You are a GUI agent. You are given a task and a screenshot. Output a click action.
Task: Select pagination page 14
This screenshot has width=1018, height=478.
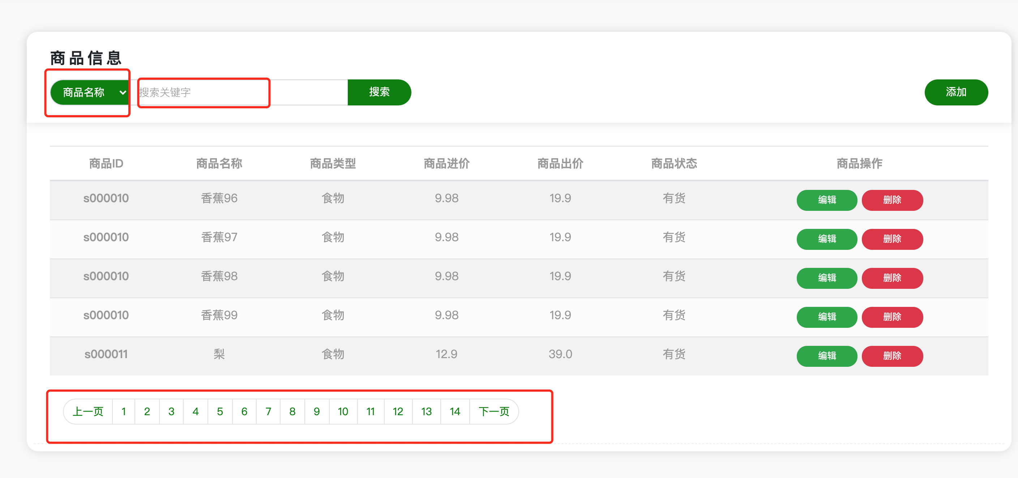[x=455, y=412]
